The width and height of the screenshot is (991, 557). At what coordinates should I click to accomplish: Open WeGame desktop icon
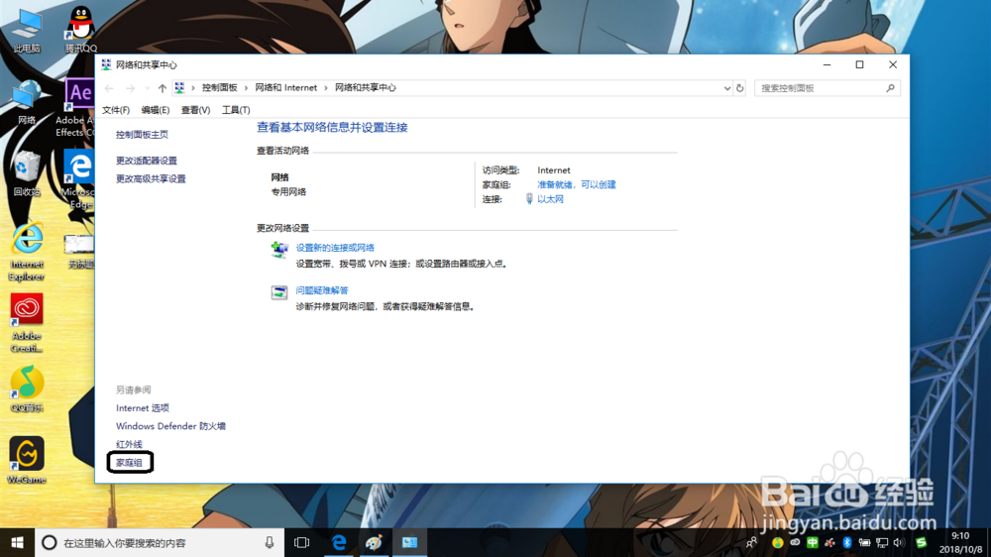(x=27, y=460)
